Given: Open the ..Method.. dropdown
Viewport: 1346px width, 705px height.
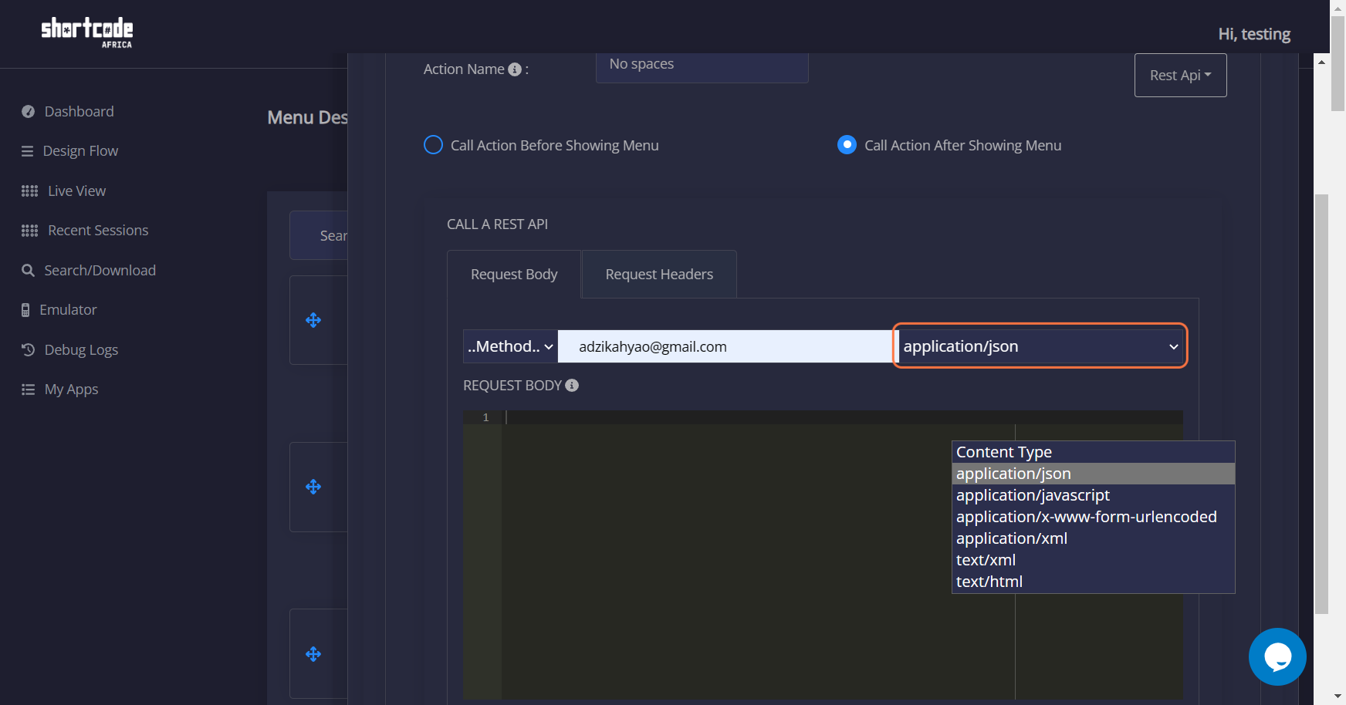Looking at the screenshot, I should tap(510, 346).
